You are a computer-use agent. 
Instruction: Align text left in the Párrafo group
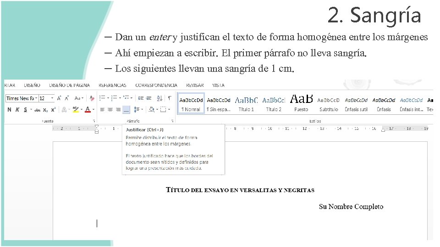[x=102, y=109]
